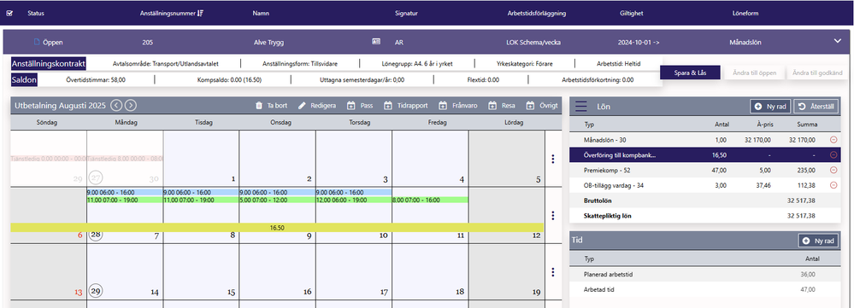
Task: Click the Ändra till öppen button
Action: click(x=754, y=73)
